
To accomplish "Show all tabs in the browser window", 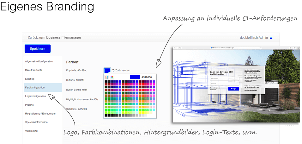I will [295, 47].
